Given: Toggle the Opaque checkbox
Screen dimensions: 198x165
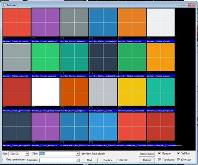Looking at the screenshot, I should click(x=160, y=153).
